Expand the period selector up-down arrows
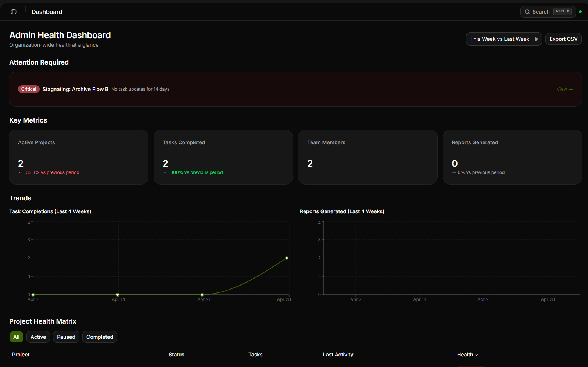Viewport: 588px width, 367px height. pyautogui.click(x=536, y=39)
